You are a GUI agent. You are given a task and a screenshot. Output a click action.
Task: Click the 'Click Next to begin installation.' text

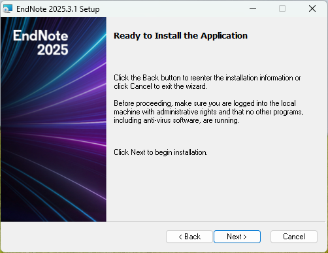[x=161, y=152]
